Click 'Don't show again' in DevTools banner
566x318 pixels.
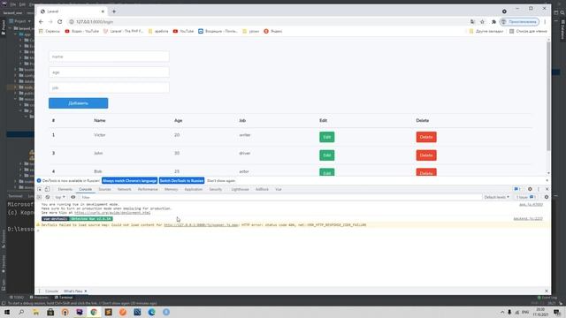coord(221,180)
